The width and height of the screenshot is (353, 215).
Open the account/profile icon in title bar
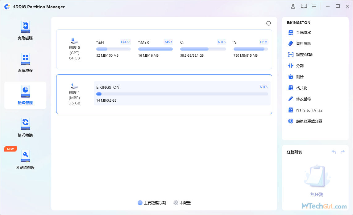pyautogui.click(x=293, y=6)
